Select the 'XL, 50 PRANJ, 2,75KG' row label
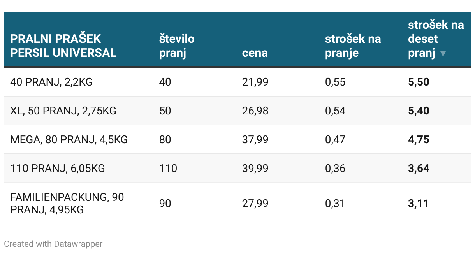Image resolution: width=475 pixels, height=253 pixels. point(63,111)
